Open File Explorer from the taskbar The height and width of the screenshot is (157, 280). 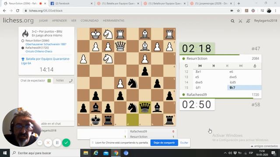tap(86, 153)
